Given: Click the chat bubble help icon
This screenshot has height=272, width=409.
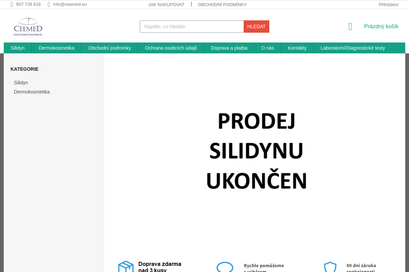Looking at the screenshot, I should tap(225, 267).
